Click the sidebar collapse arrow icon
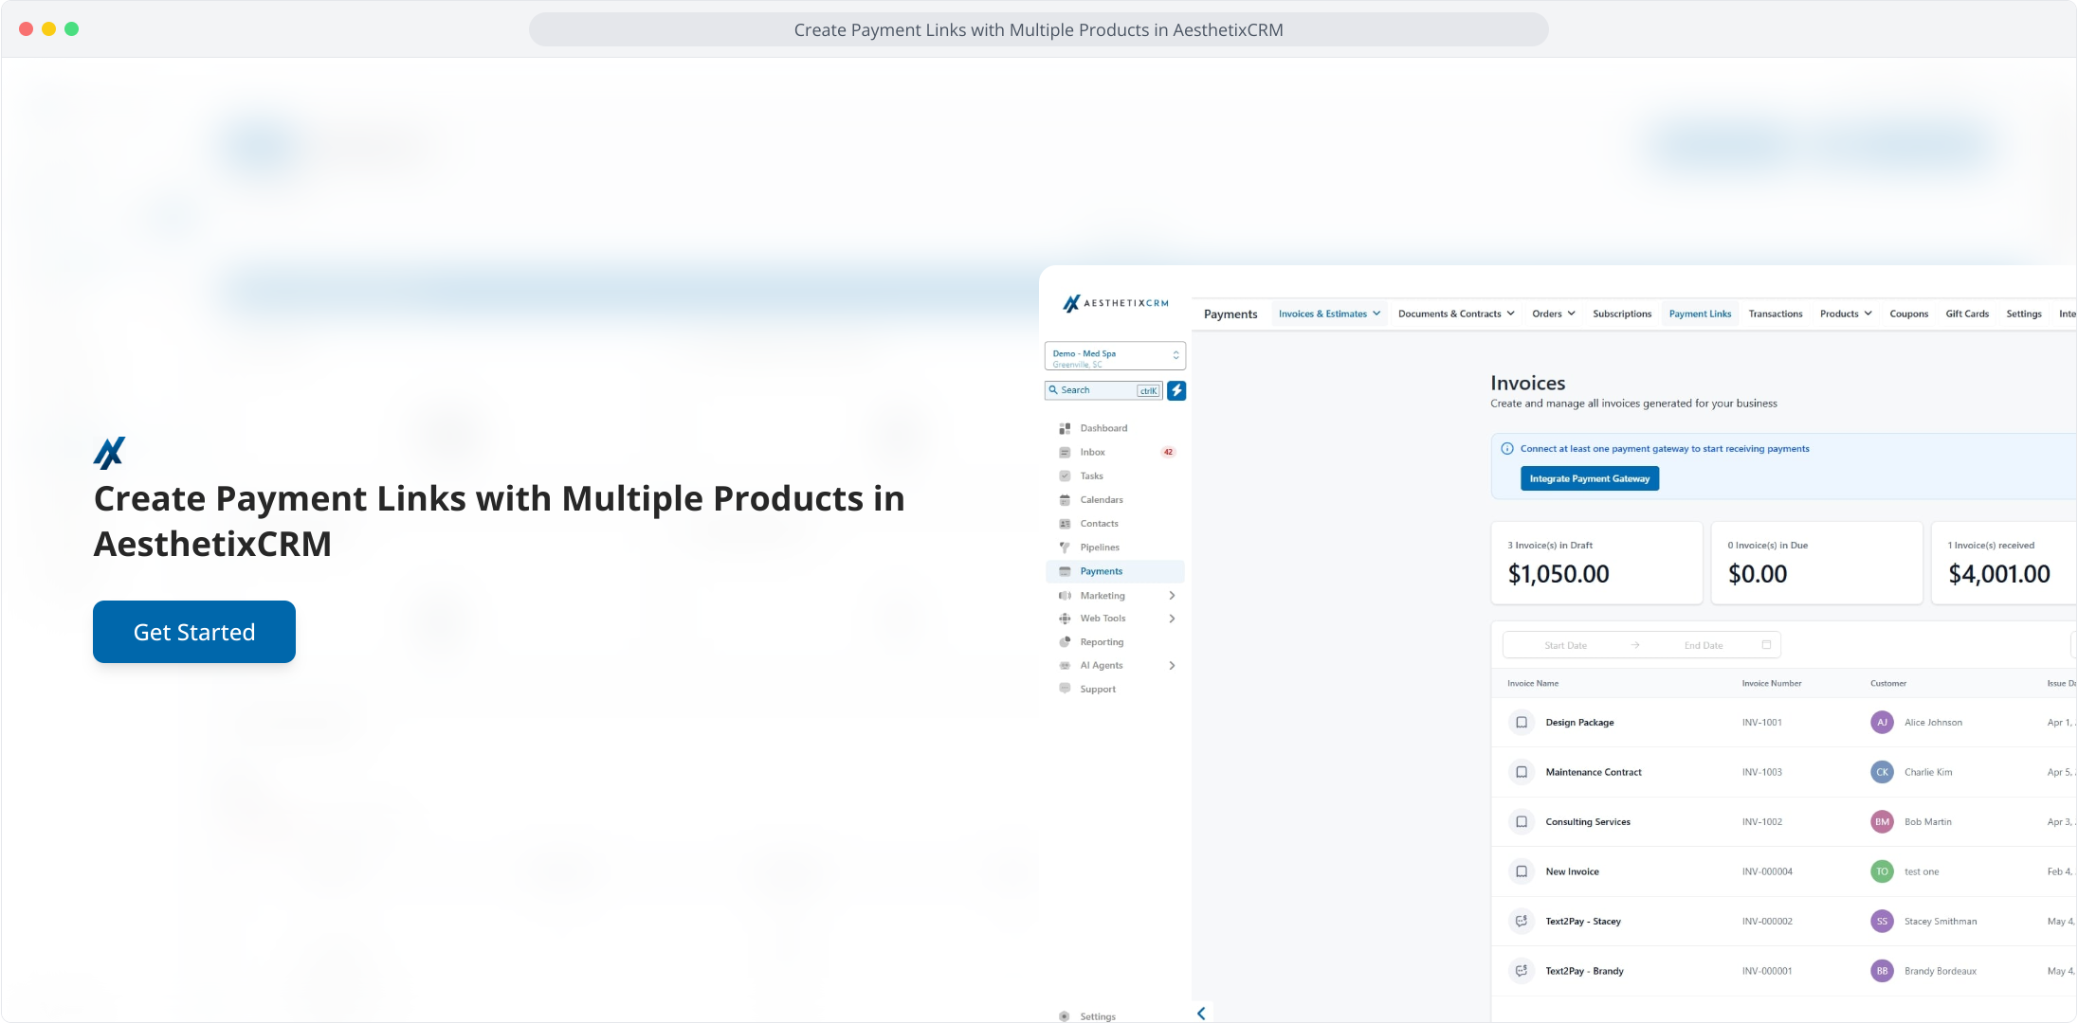Screen dimensions: 2078x1023 click(x=1201, y=1014)
